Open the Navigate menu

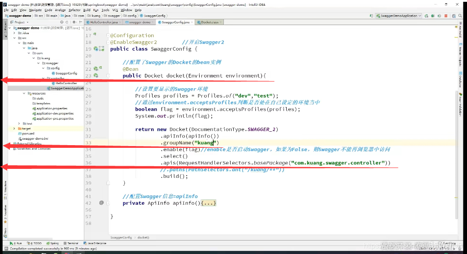click(35, 10)
